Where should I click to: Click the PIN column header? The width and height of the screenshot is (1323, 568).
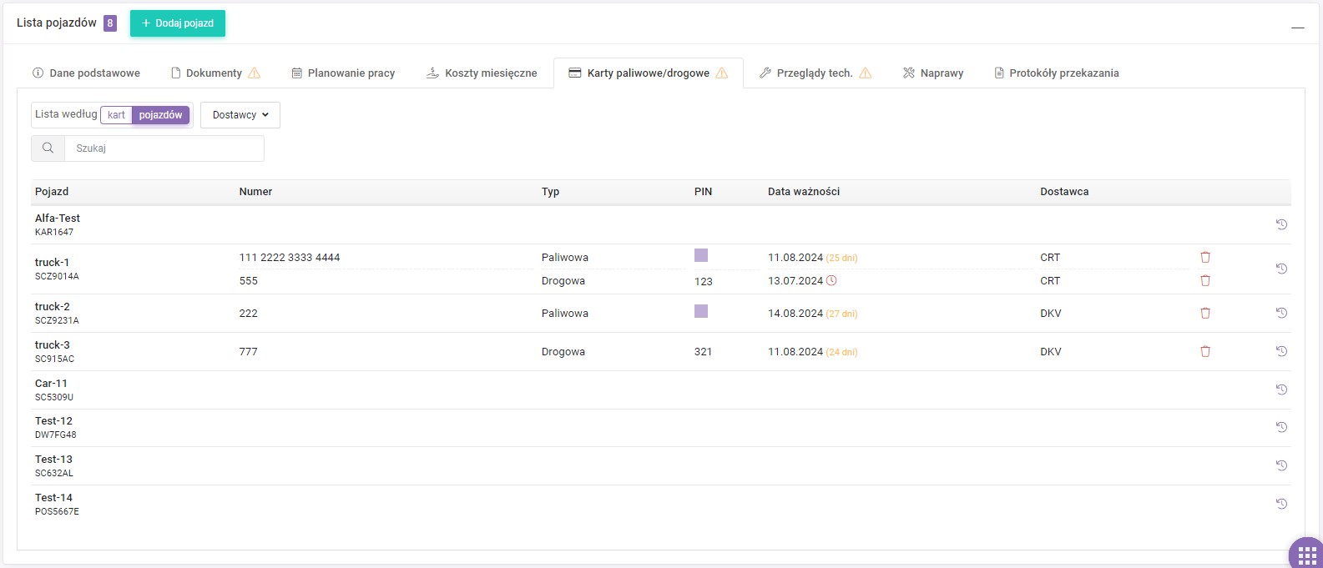point(703,191)
